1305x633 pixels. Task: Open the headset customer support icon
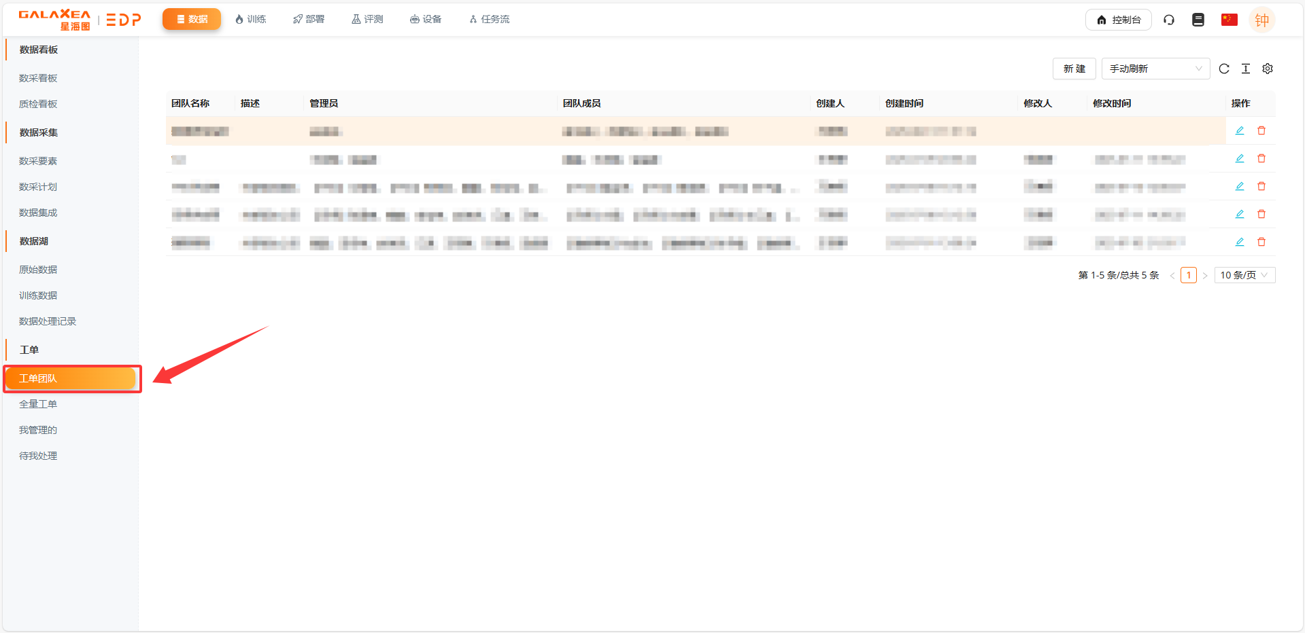(x=1169, y=20)
